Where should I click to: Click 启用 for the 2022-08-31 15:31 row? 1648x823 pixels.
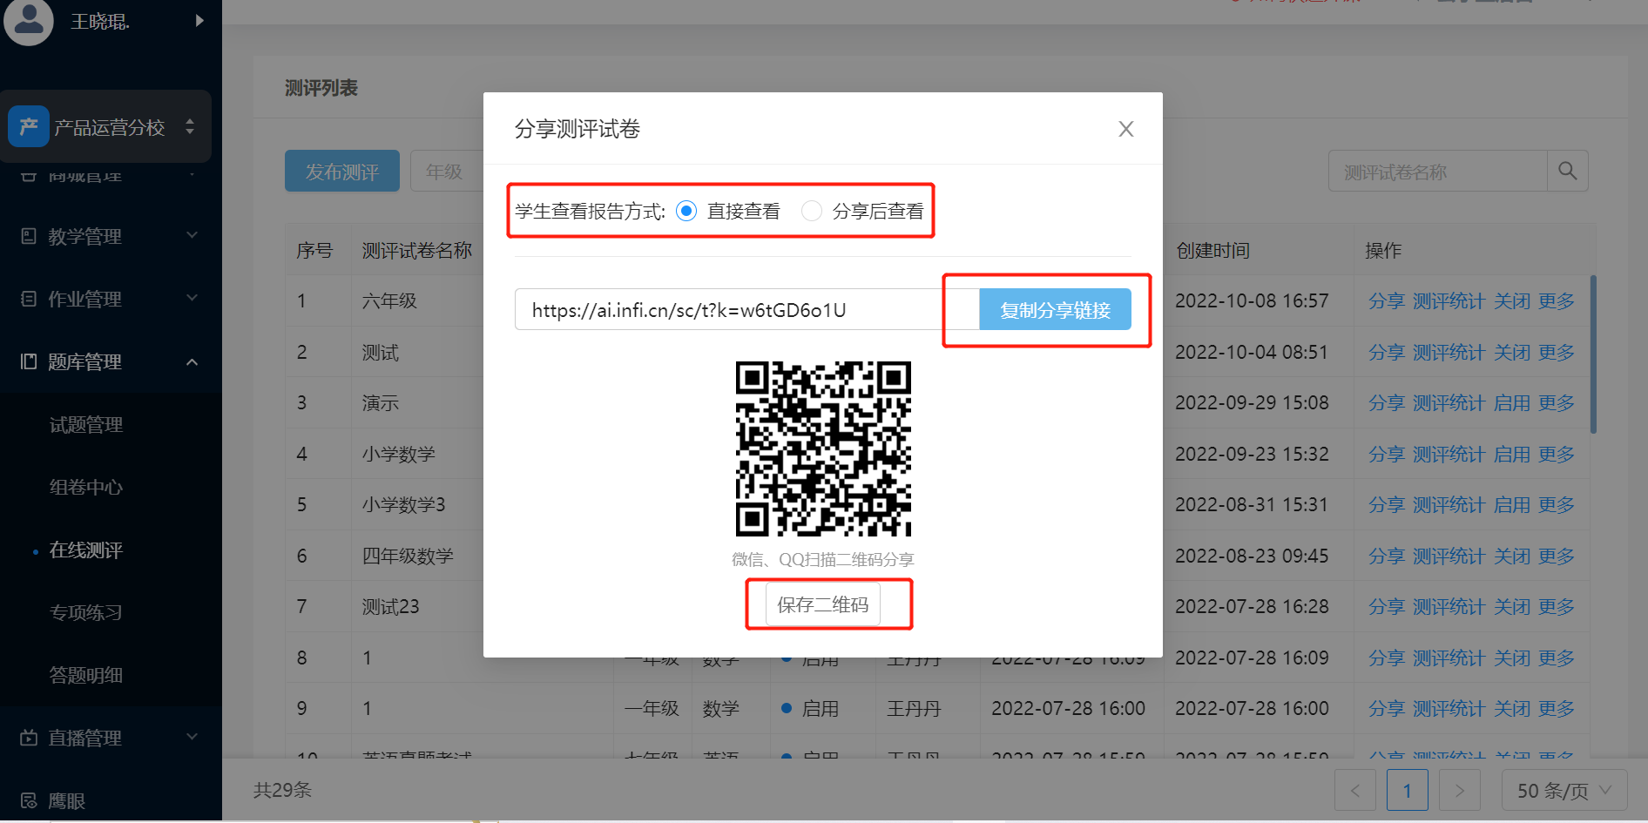coord(1511,504)
